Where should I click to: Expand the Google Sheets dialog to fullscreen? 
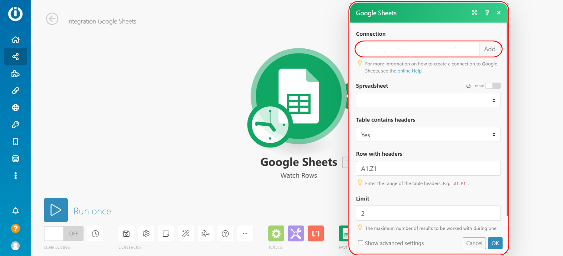(x=475, y=13)
